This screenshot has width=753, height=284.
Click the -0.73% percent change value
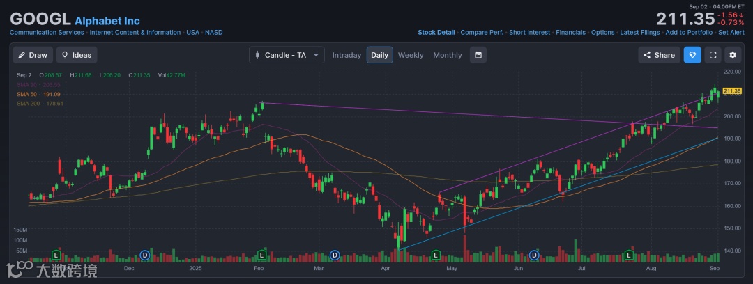731,23
